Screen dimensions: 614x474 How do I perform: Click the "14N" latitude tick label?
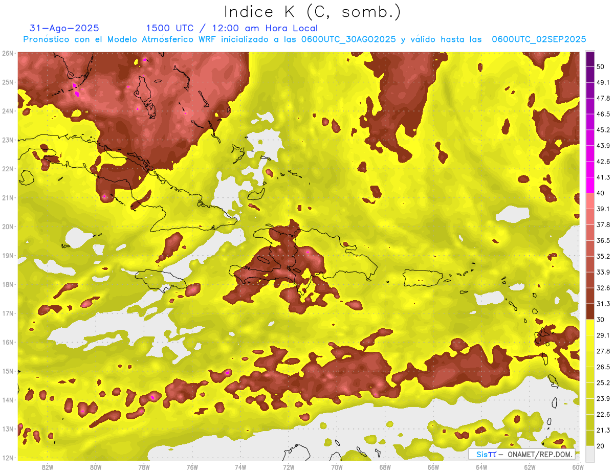point(7,400)
